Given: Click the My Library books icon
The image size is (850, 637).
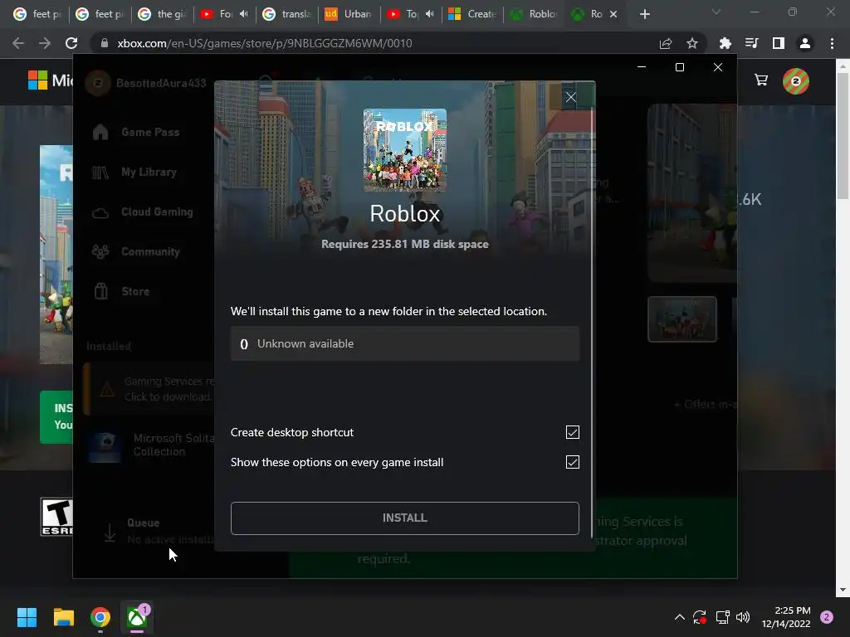Looking at the screenshot, I should pos(100,173).
